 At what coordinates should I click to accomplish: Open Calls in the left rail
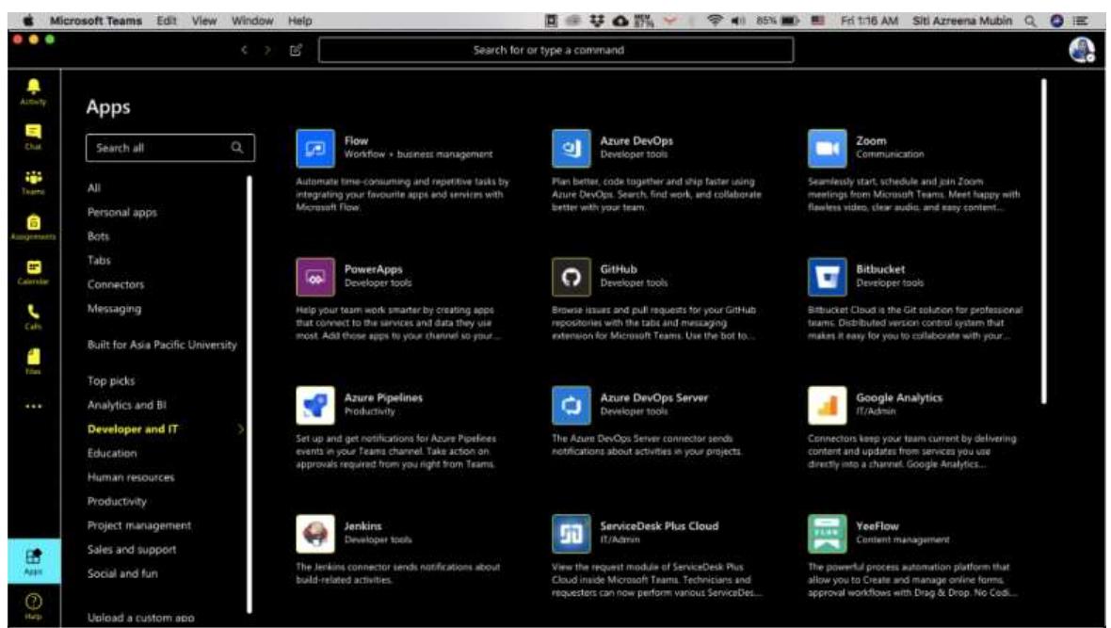[33, 316]
